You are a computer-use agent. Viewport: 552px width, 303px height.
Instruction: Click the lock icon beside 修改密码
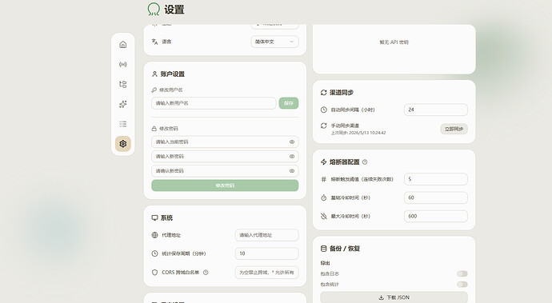pyautogui.click(x=154, y=129)
